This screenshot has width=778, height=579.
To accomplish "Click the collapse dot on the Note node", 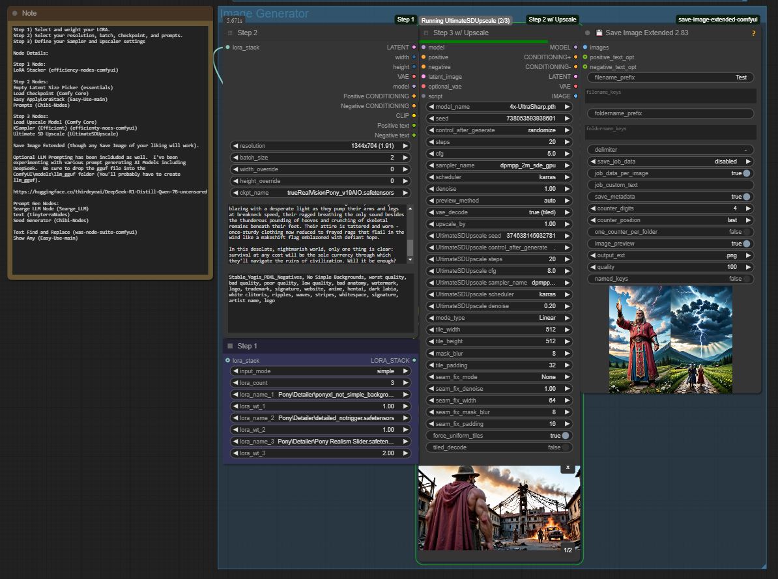I will [16, 13].
